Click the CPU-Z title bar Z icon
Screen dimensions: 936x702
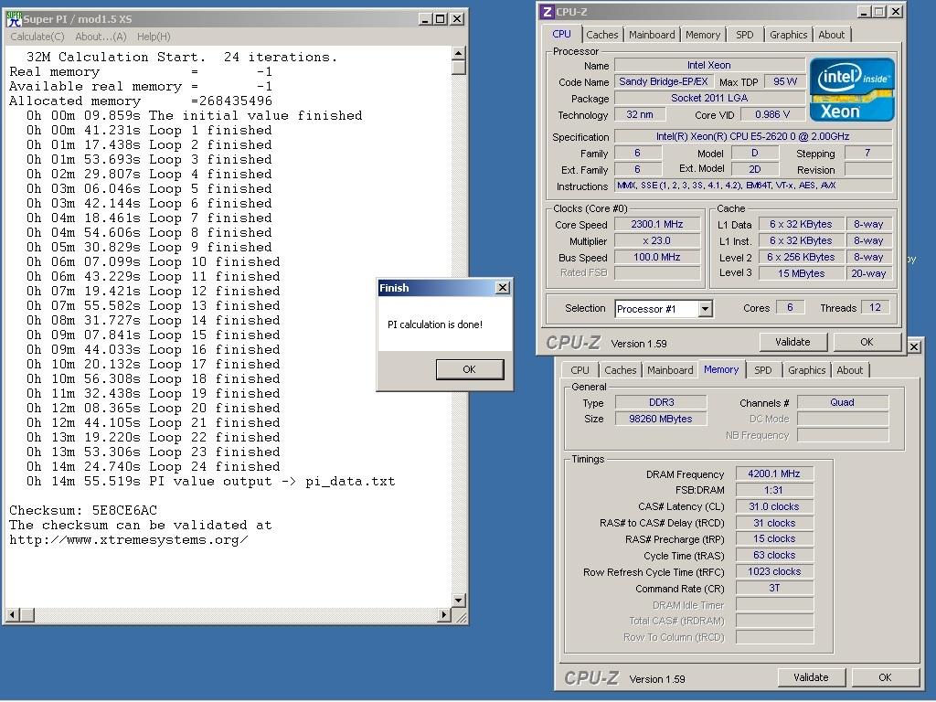(548, 11)
